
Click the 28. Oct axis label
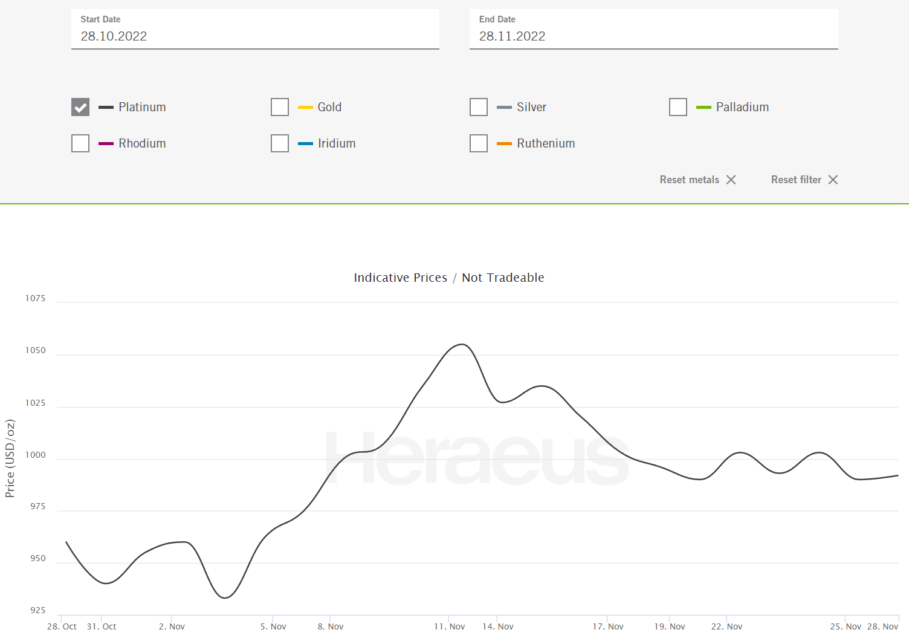pos(62,626)
